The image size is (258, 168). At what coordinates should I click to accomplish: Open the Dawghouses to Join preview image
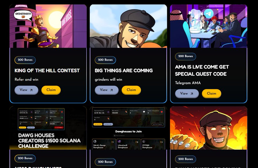point(128,128)
